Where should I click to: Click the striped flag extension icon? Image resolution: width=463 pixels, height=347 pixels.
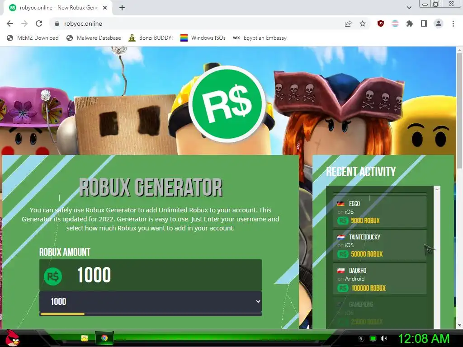pos(395,23)
